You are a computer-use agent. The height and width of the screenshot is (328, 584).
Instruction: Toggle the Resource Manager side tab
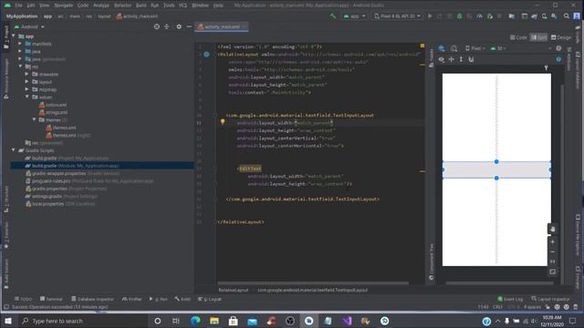[x=6, y=78]
